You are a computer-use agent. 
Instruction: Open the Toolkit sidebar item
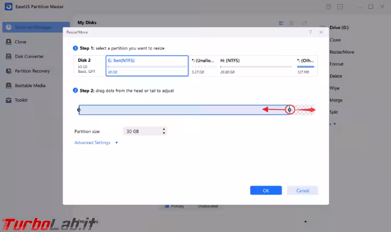click(21, 100)
